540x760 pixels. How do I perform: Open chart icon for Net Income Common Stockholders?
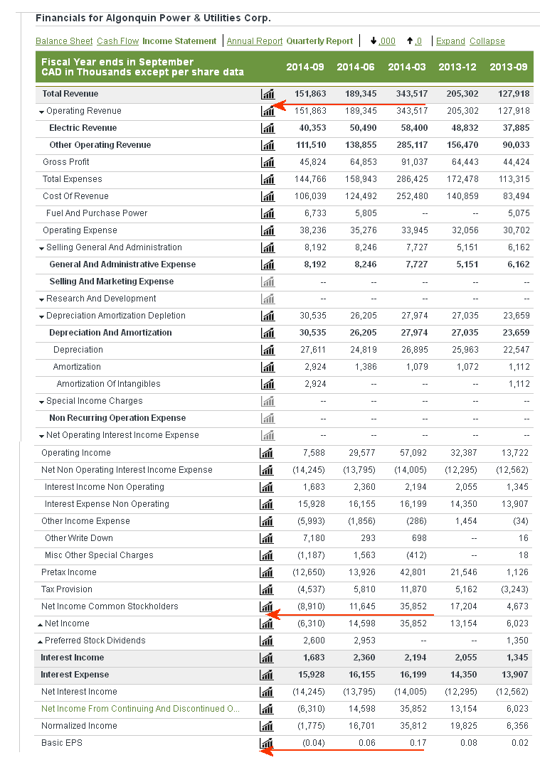coord(266,607)
